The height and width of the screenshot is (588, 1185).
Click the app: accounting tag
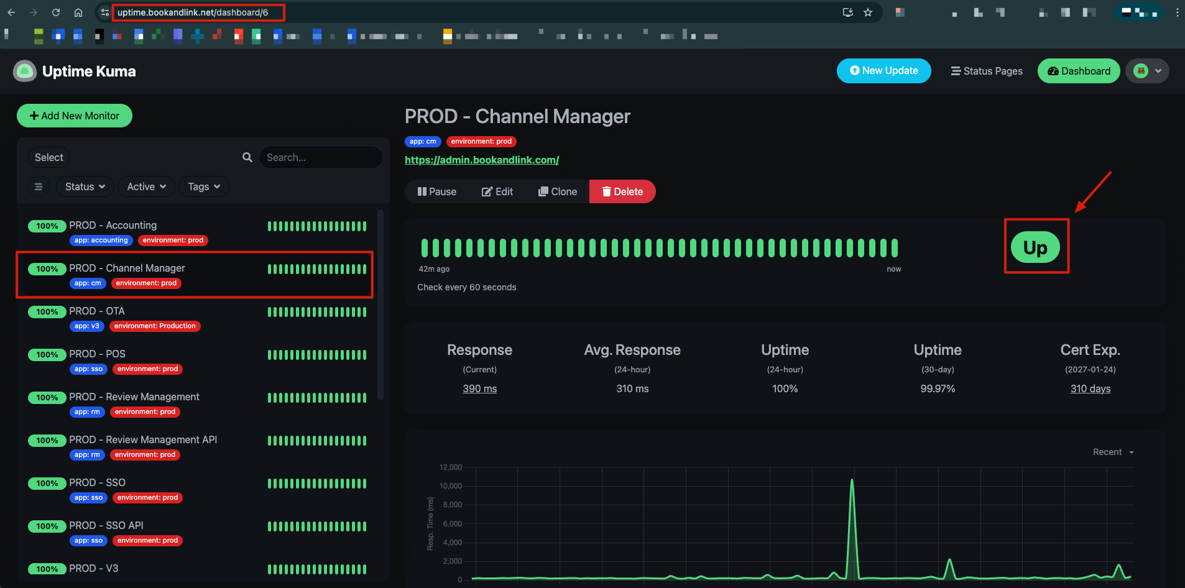click(101, 241)
